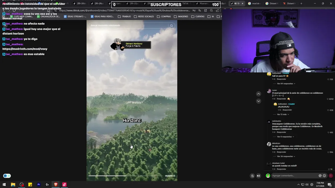This screenshot has width=335, height=188.
Task: Like redcloudzx's Cobbleverse comment
Action: coord(328,133)
